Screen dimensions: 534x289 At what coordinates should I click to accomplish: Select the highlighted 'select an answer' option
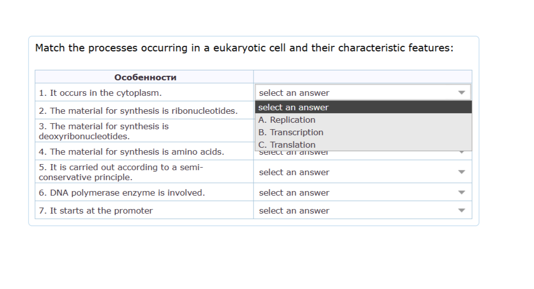pos(363,107)
